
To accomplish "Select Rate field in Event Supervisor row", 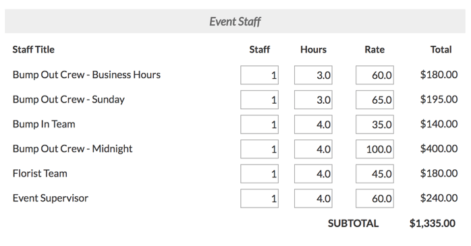I will (x=375, y=198).
